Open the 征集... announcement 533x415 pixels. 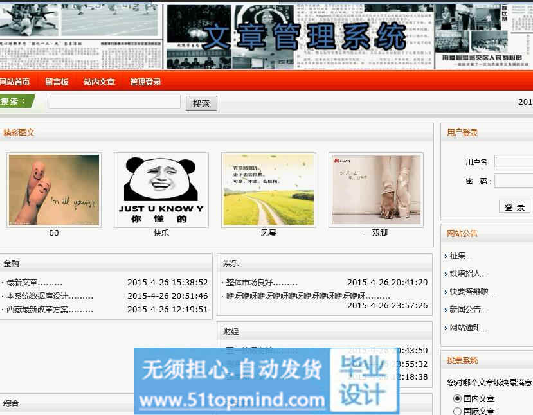[460, 256]
